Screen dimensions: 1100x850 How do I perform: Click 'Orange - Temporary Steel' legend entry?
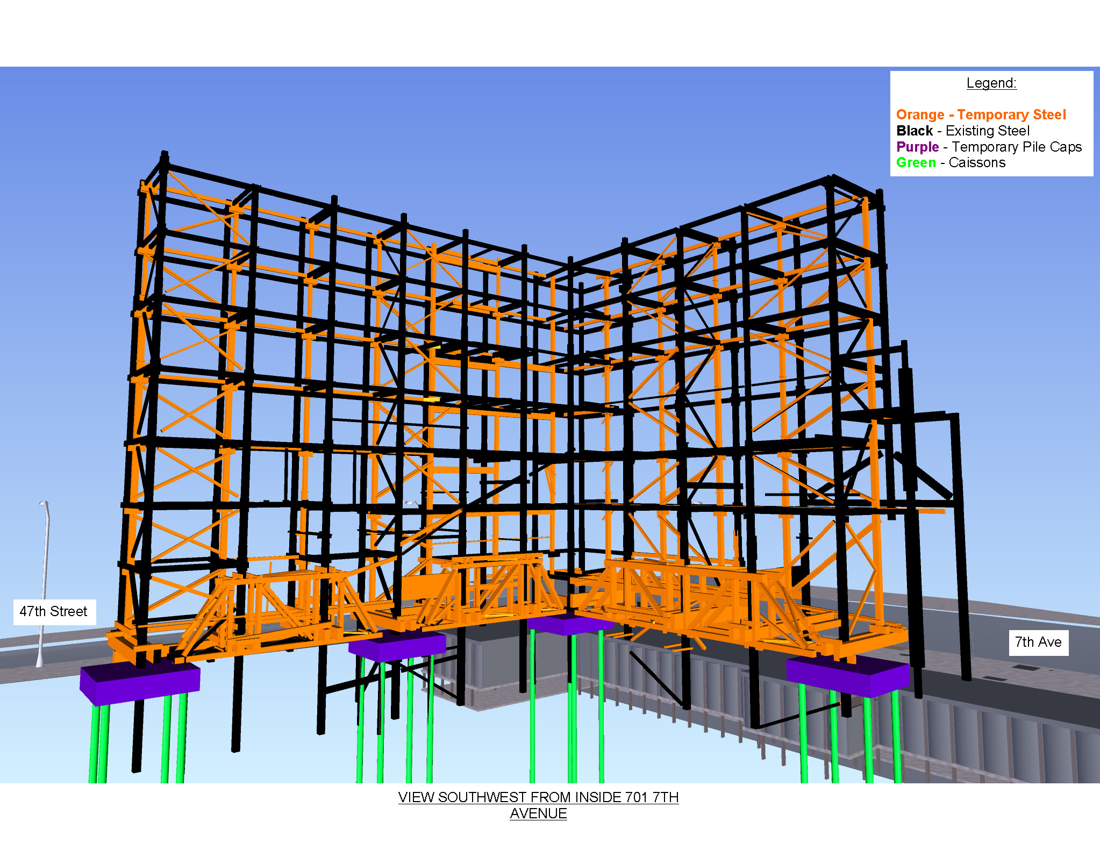click(x=981, y=115)
